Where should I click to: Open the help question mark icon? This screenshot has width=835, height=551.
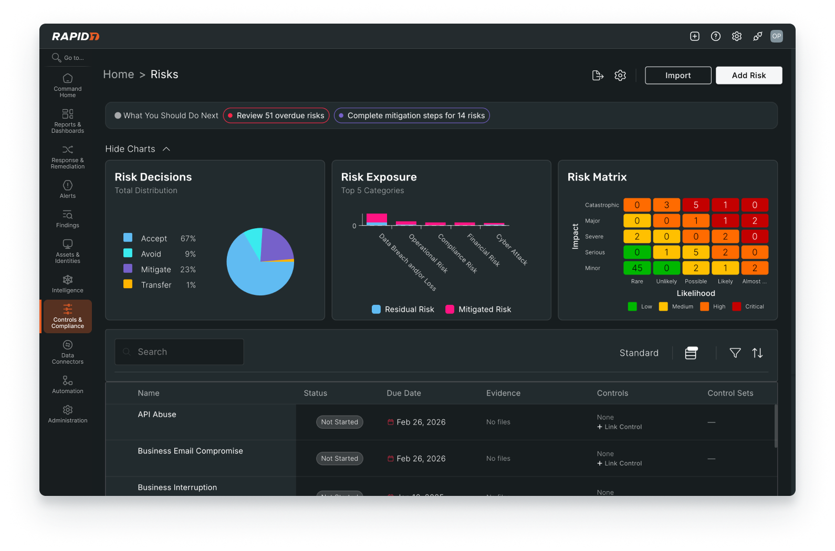(x=716, y=36)
